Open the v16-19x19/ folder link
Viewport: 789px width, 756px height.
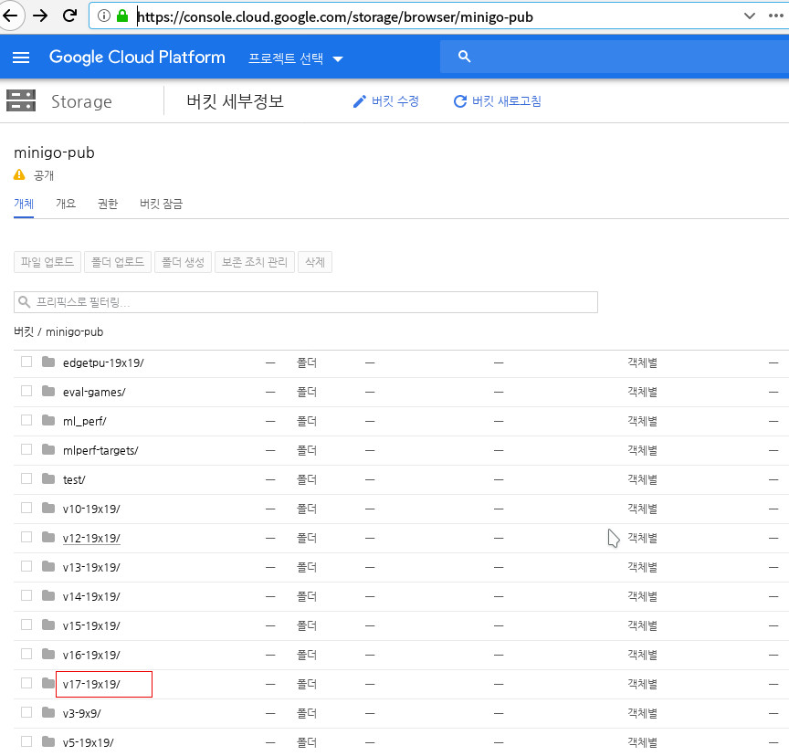click(x=91, y=655)
